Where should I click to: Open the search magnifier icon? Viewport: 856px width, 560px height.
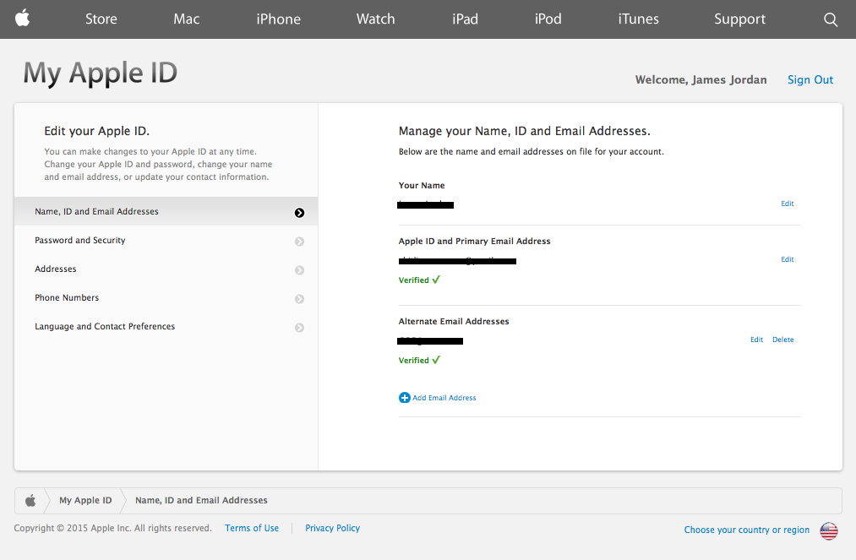(x=831, y=19)
